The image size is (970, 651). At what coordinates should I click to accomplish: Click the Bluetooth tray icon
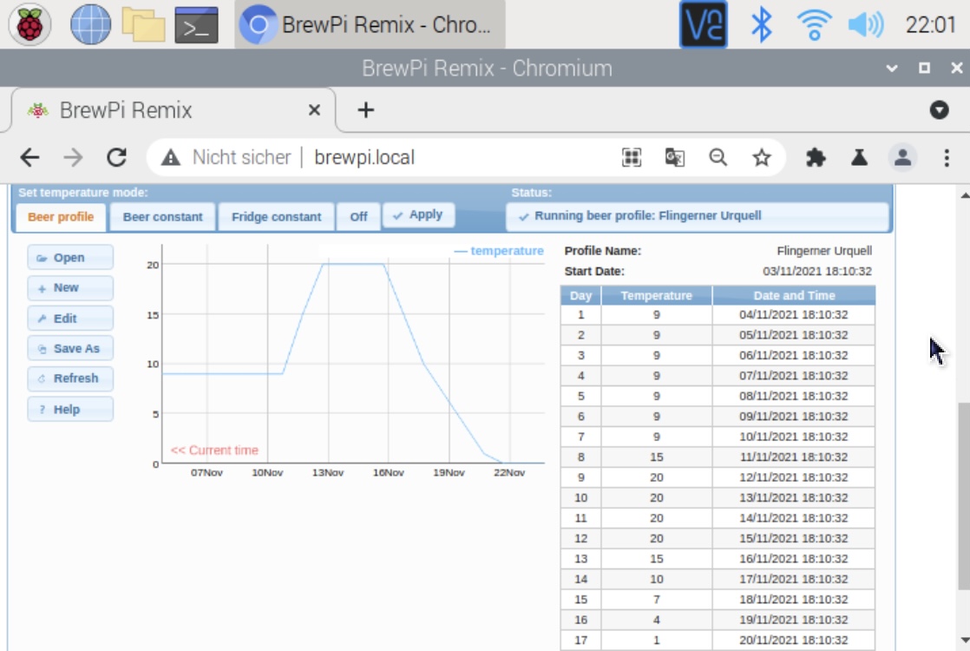[x=761, y=24]
